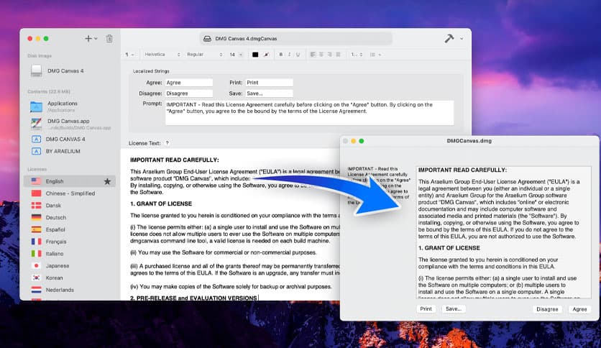The image size is (601, 348).
Task: Click the English flag icon
Action: (x=36, y=181)
